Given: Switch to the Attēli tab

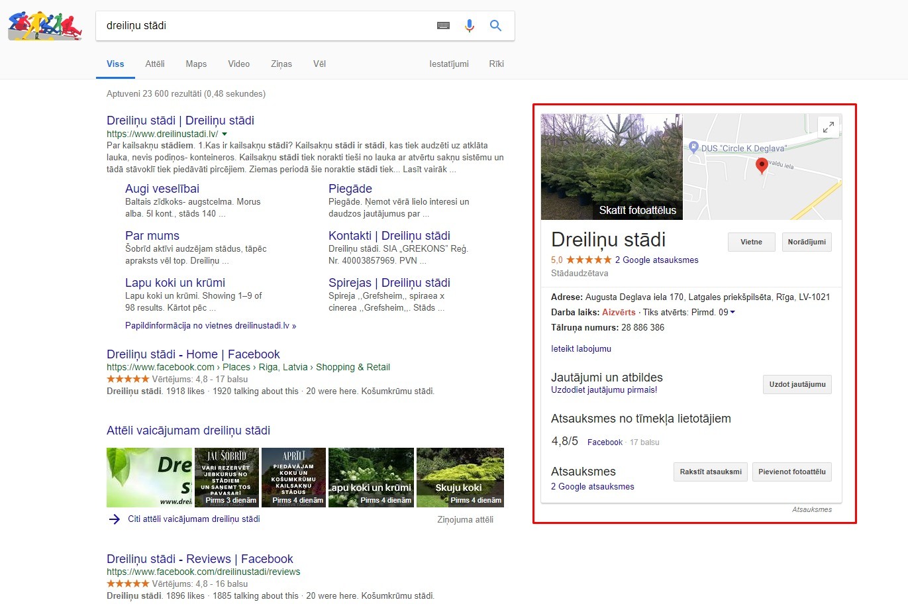Looking at the screenshot, I should pyautogui.click(x=155, y=64).
